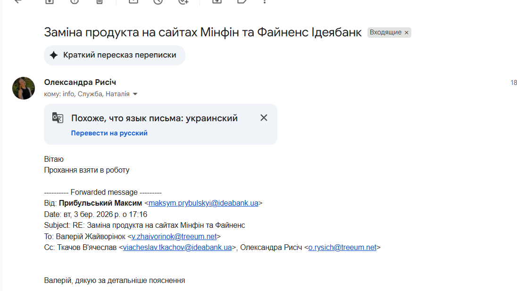Open the three-dot more options menu
The width and height of the screenshot is (517, 291).
265,1
